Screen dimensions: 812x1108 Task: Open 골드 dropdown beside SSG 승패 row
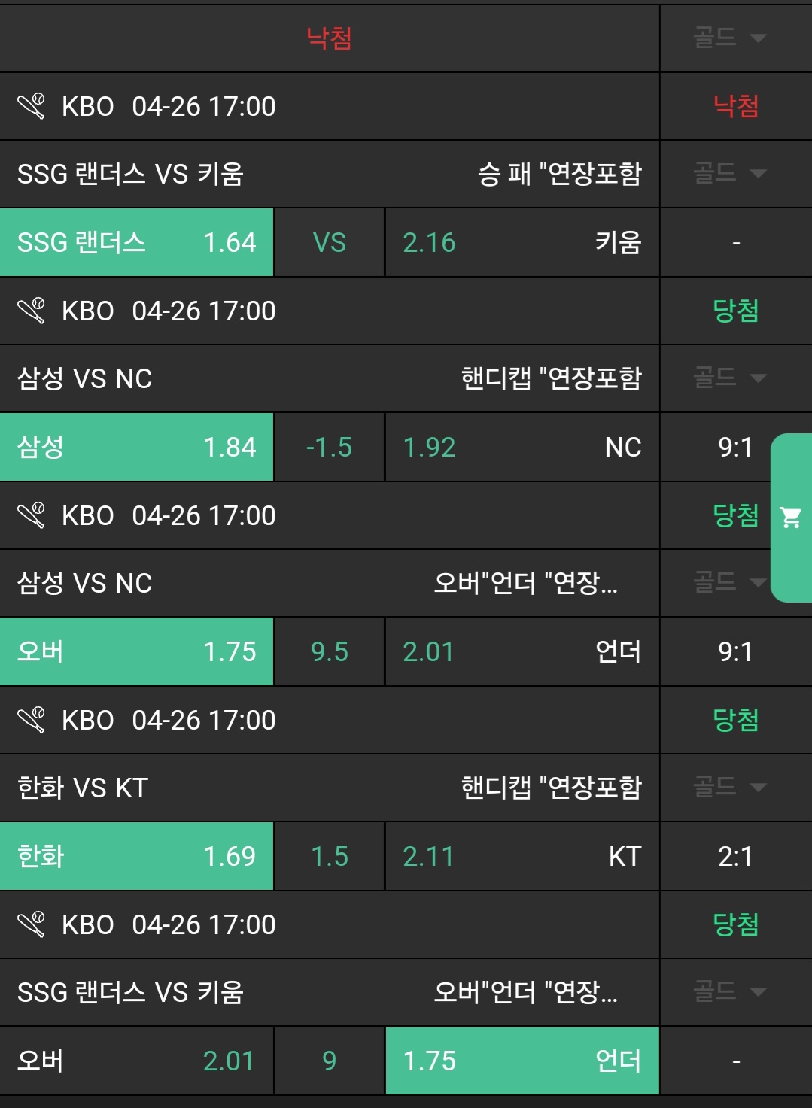click(728, 174)
